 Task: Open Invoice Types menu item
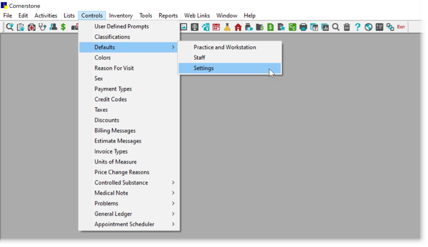click(x=128, y=151)
